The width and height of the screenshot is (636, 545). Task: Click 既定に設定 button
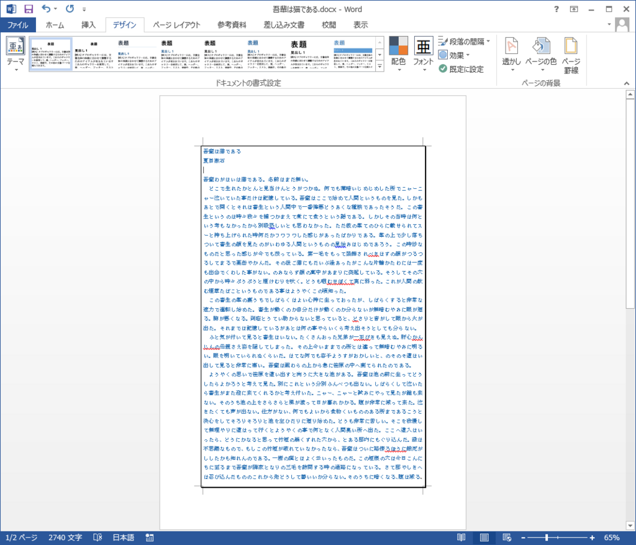[461, 69]
